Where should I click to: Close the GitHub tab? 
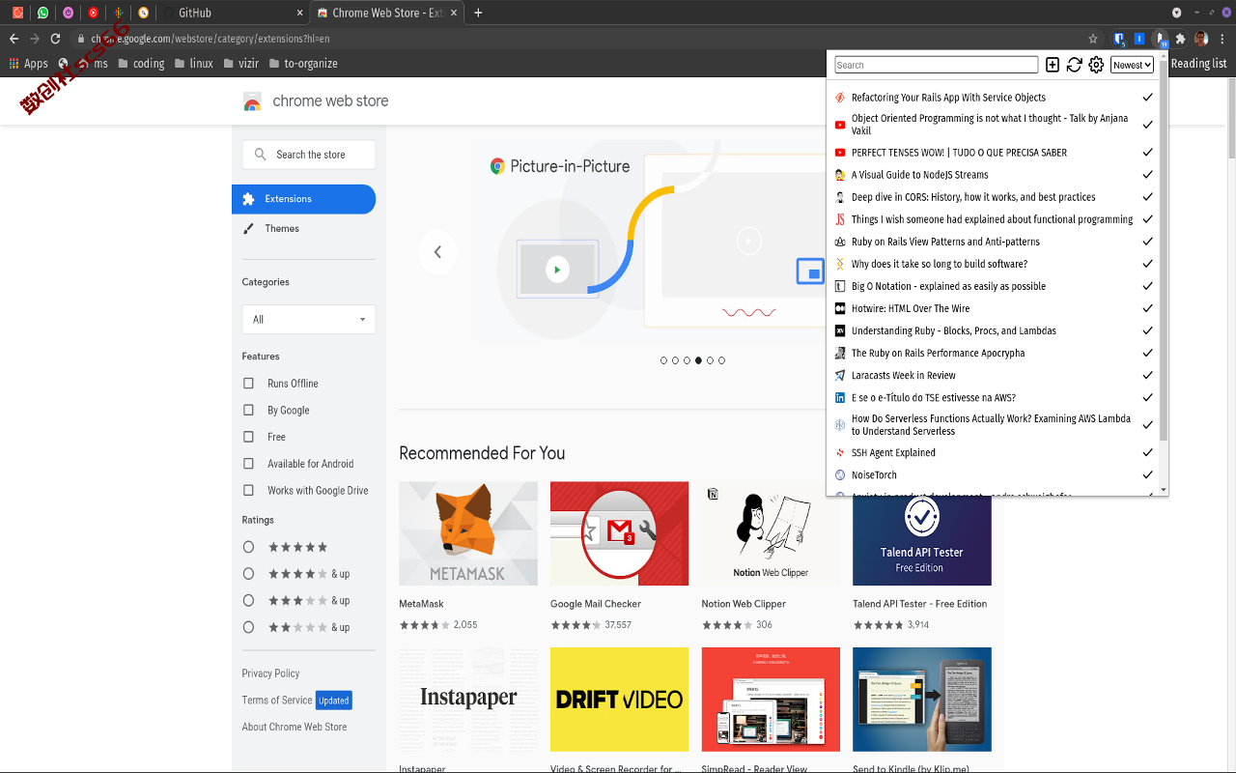point(297,13)
